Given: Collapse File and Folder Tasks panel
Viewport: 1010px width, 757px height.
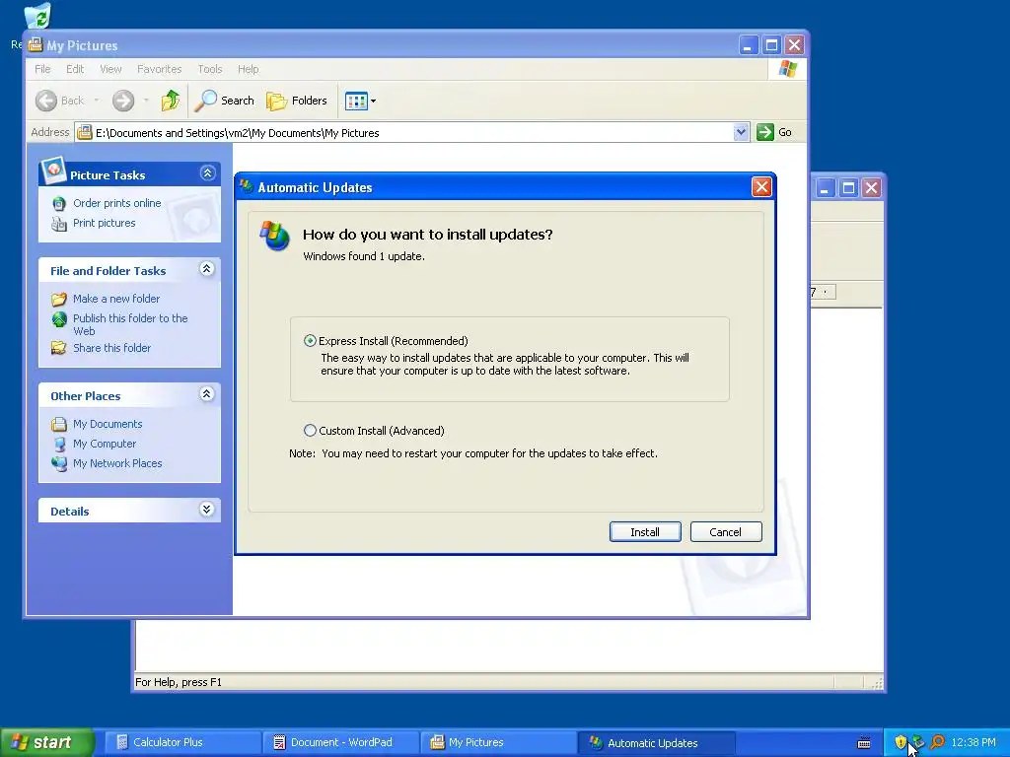Looking at the screenshot, I should coord(207,269).
